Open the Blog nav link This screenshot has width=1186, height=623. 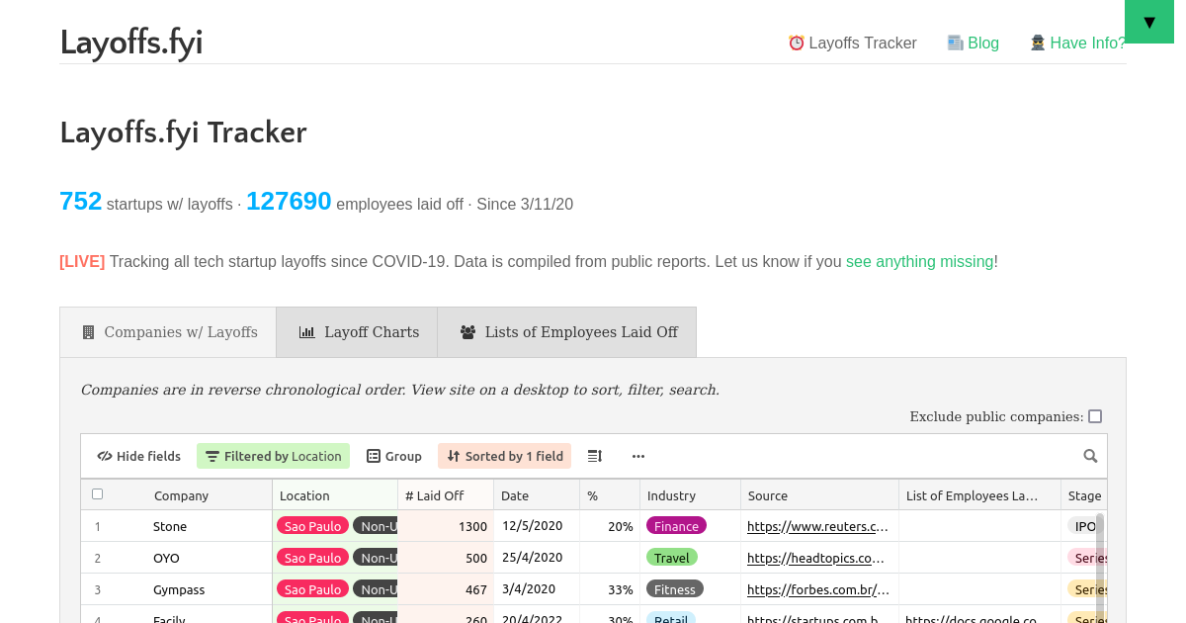(973, 43)
